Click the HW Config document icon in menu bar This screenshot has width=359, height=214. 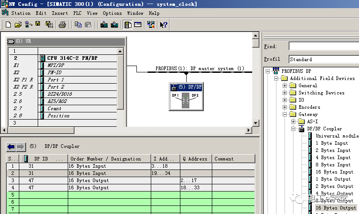pos(5,13)
